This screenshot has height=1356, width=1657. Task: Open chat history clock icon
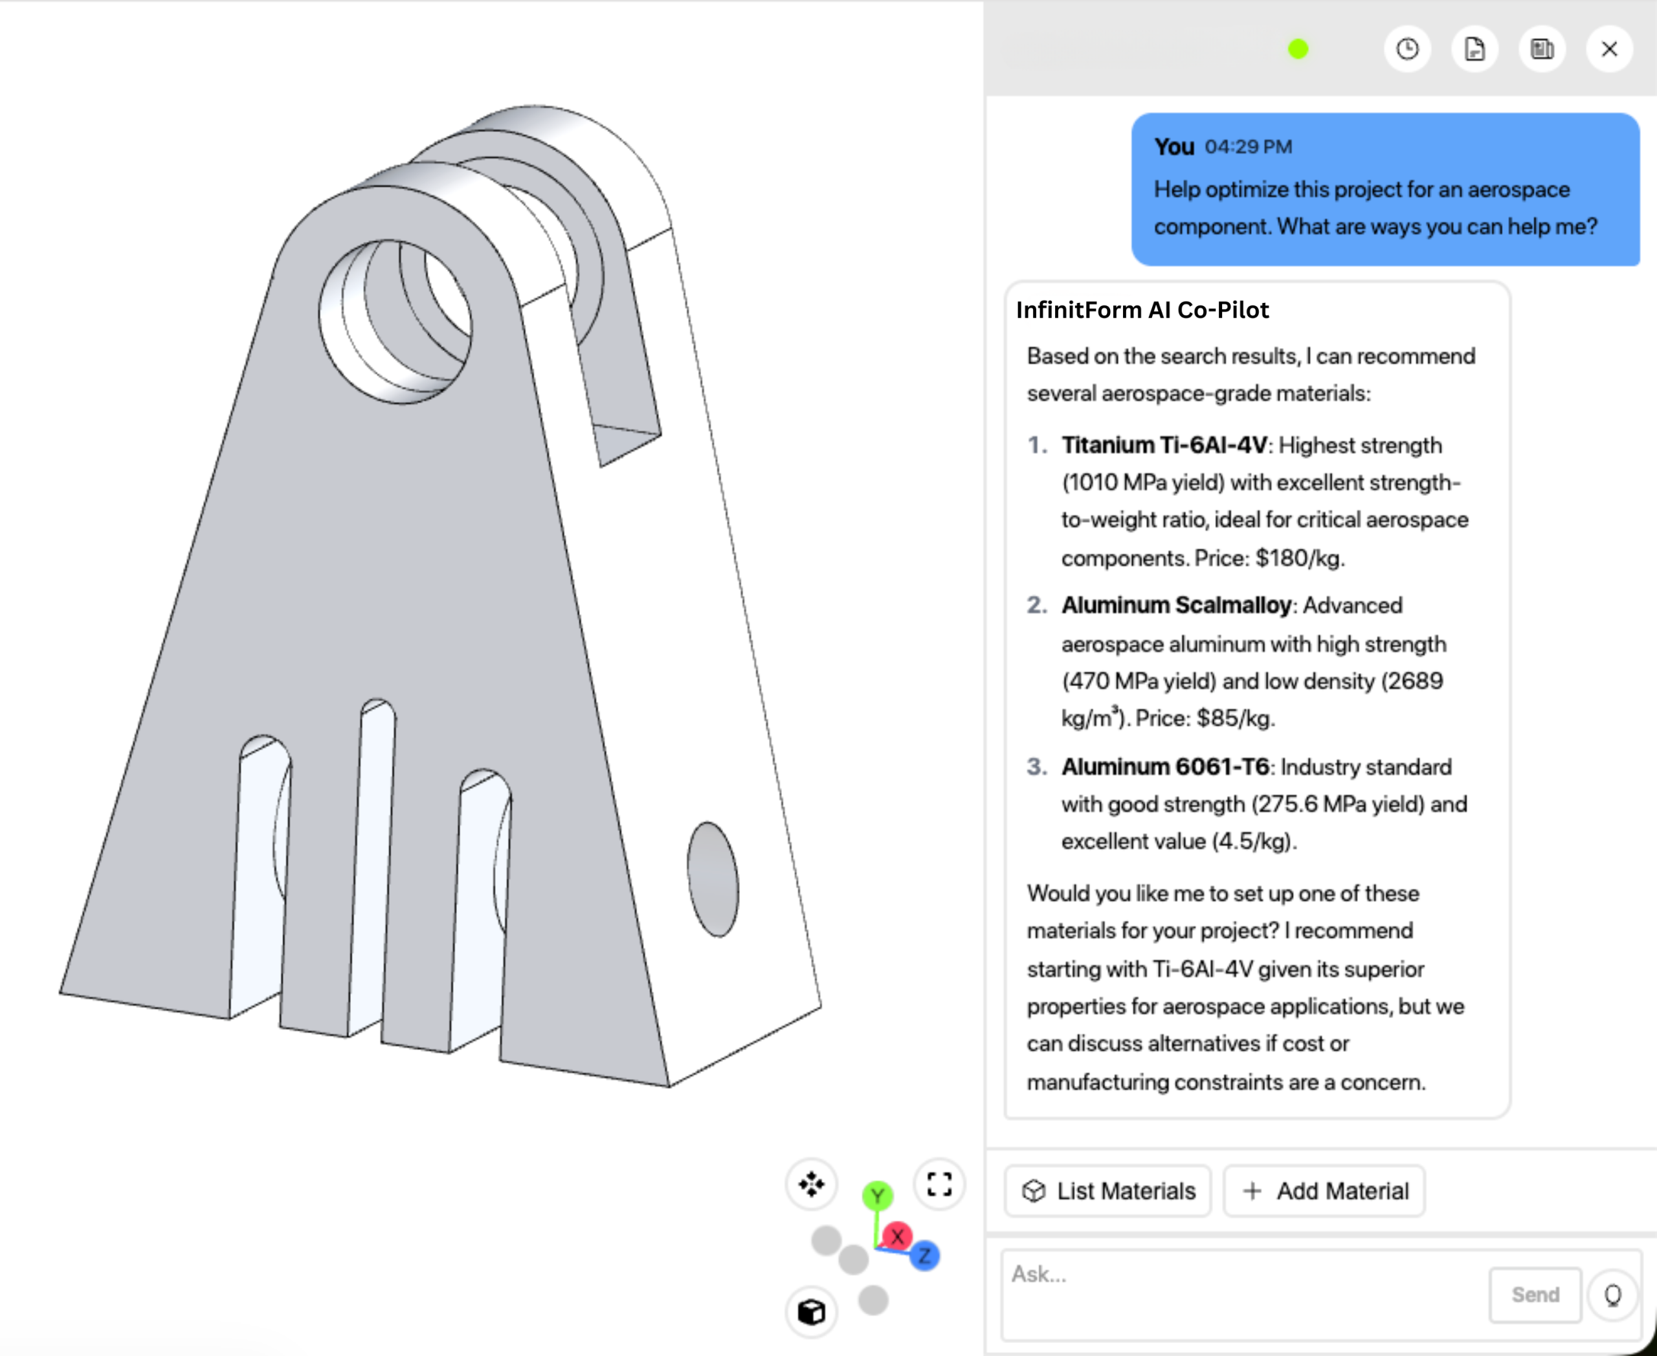(1407, 49)
